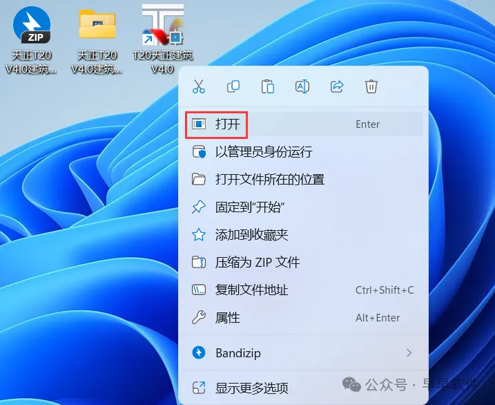This screenshot has height=405, width=495.
Task: Choose 添加到收藏夹 menu entry
Action: pyautogui.click(x=303, y=235)
